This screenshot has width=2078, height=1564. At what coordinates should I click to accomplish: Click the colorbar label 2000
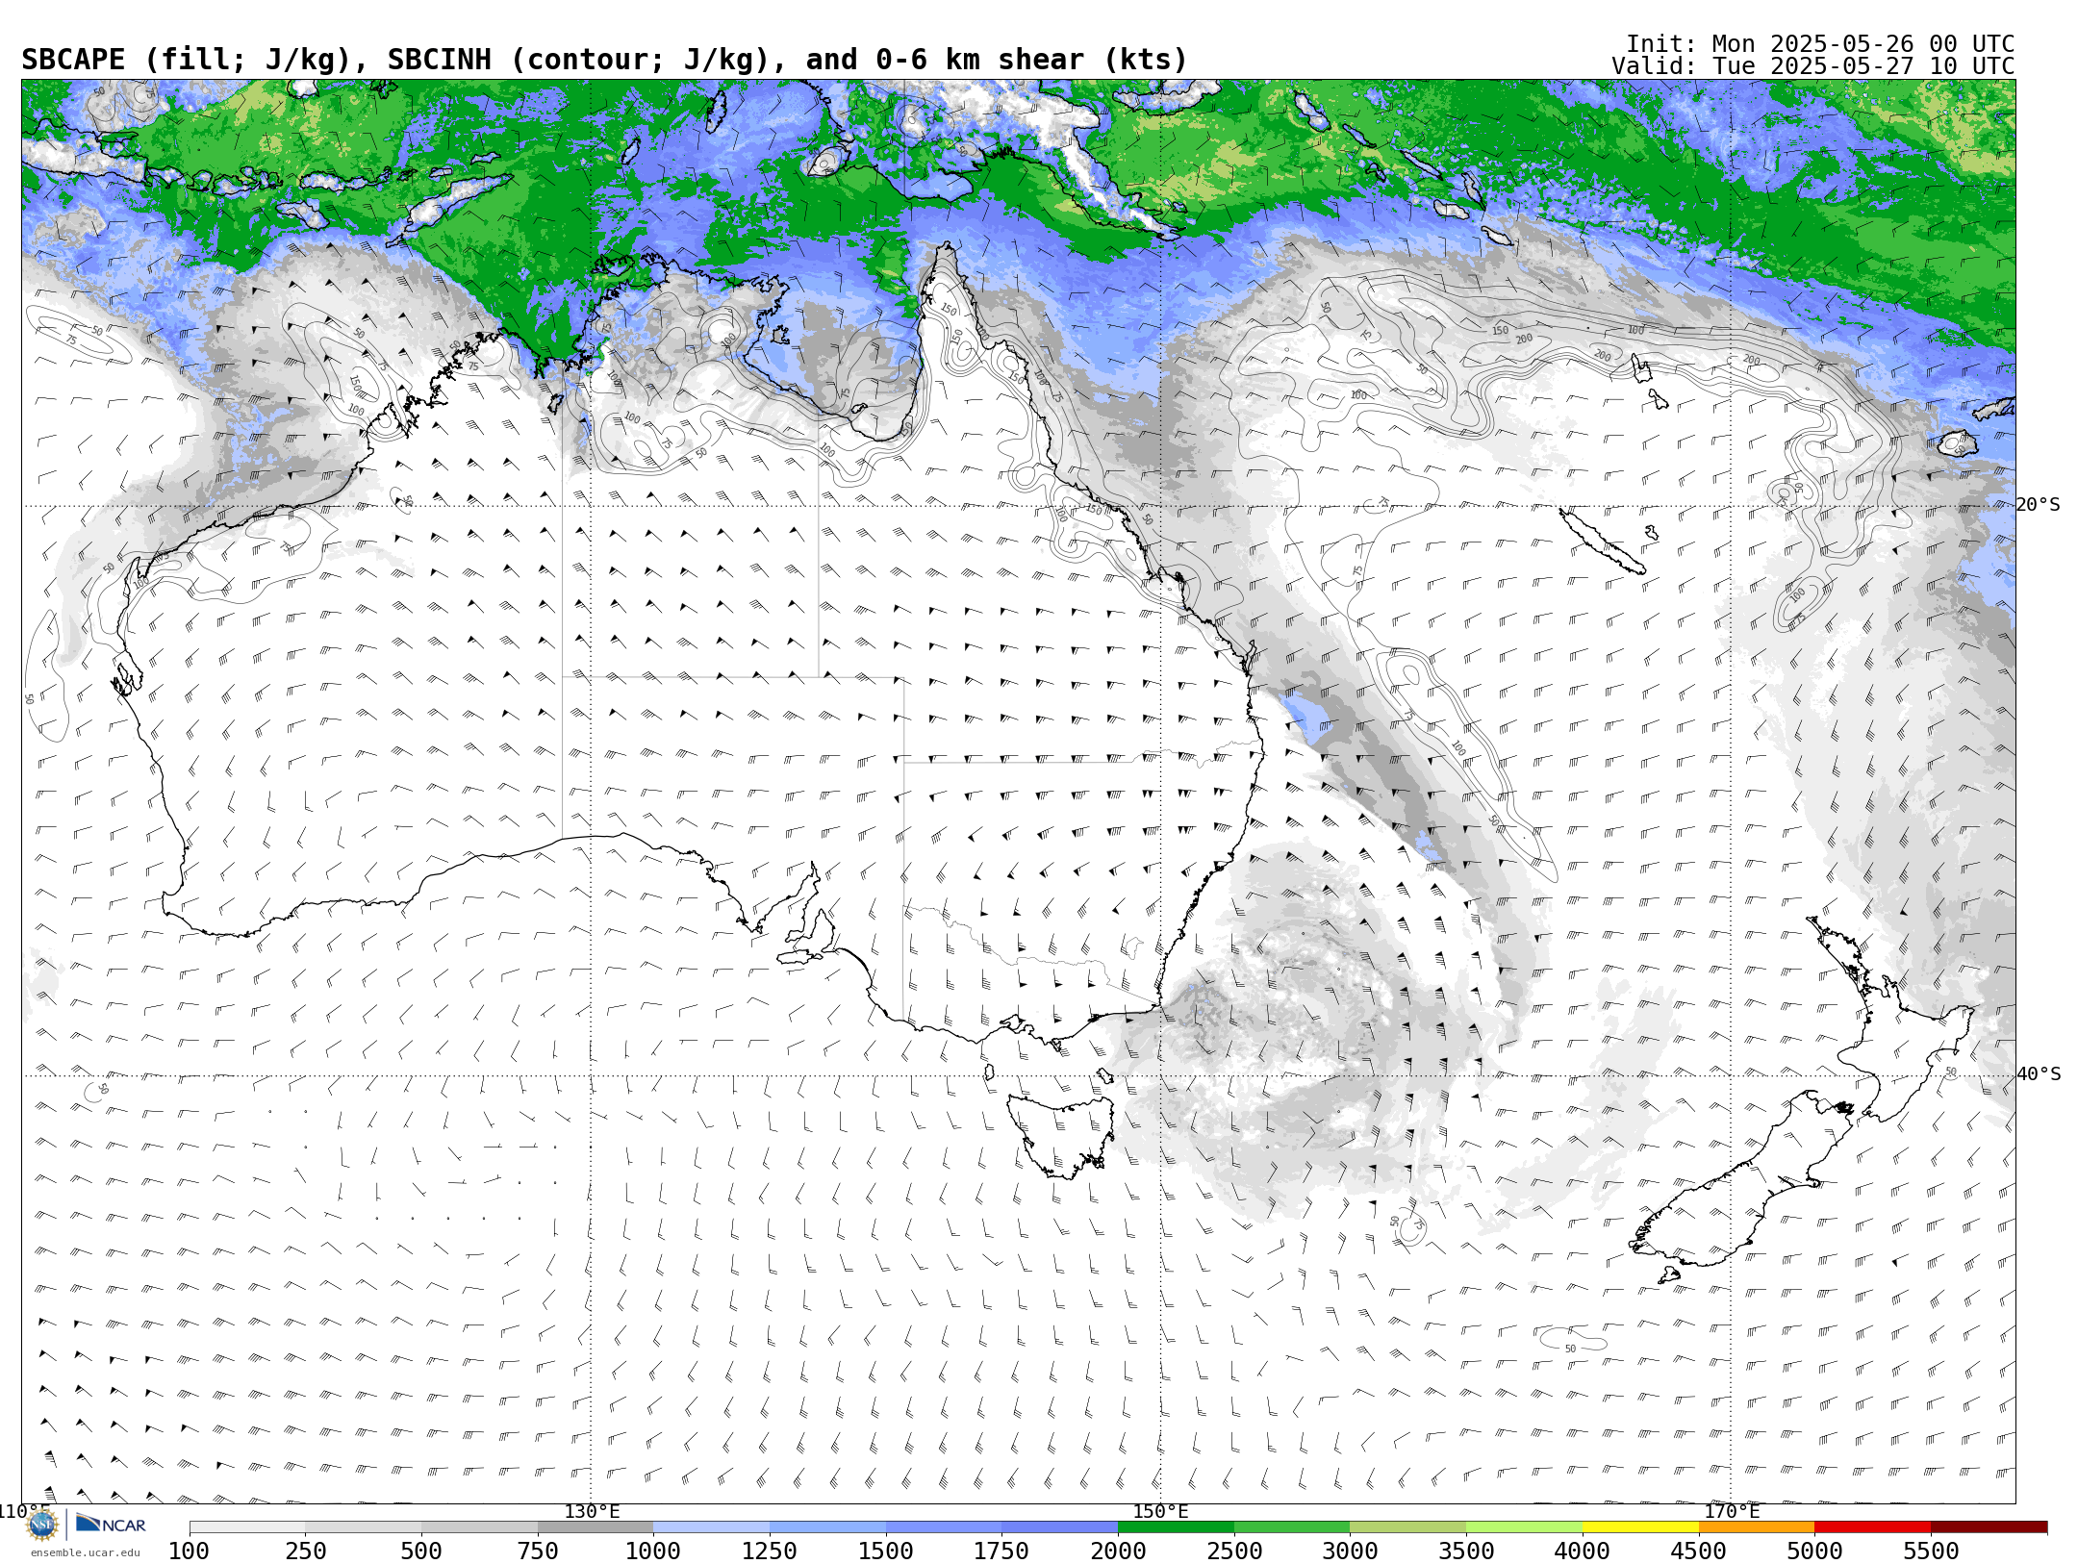click(1118, 1551)
